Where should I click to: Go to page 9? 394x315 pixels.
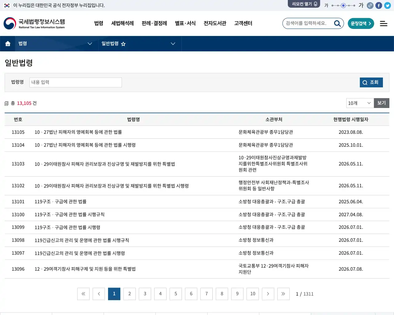(237, 294)
